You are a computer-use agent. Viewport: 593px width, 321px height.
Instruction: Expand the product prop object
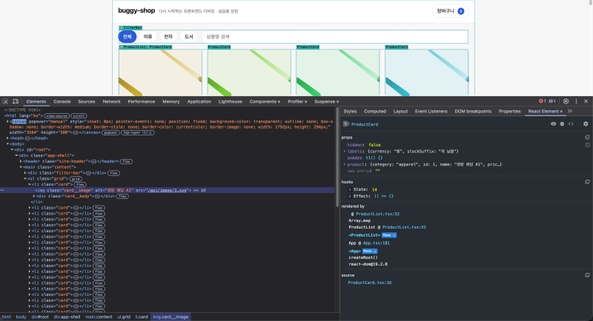pos(345,164)
